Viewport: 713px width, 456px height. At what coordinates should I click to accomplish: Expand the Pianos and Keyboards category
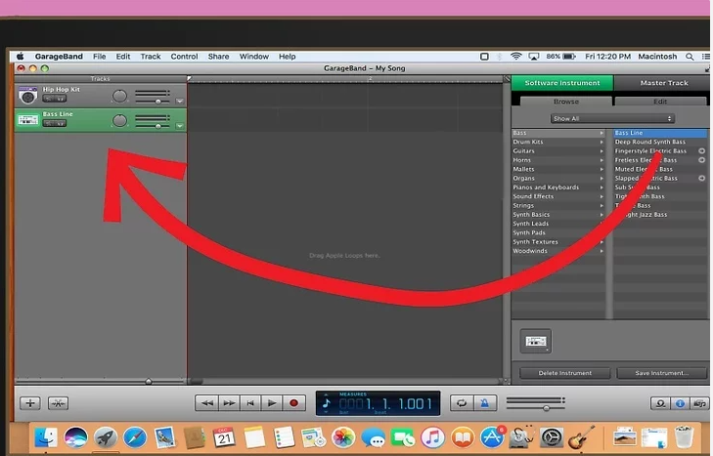click(558, 187)
